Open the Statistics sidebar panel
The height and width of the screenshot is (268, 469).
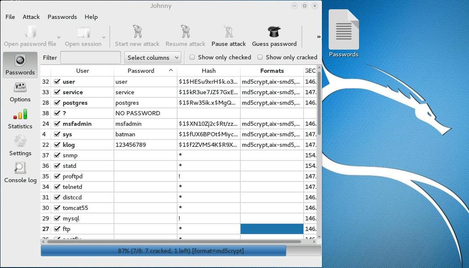[x=20, y=119]
